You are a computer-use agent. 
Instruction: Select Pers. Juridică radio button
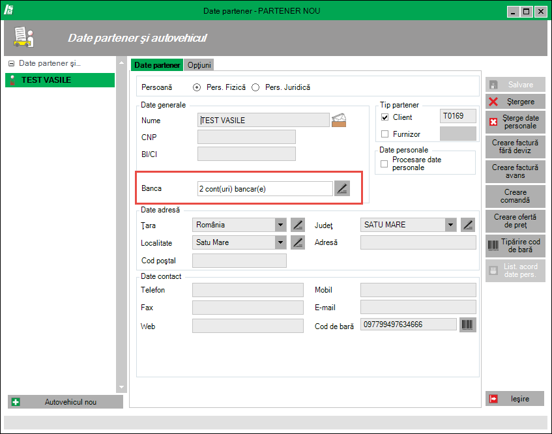pyautogui.click(x=255, y=87)
